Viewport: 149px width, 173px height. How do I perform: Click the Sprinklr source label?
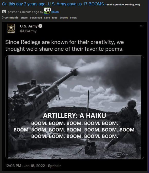(x=54, y=166)
